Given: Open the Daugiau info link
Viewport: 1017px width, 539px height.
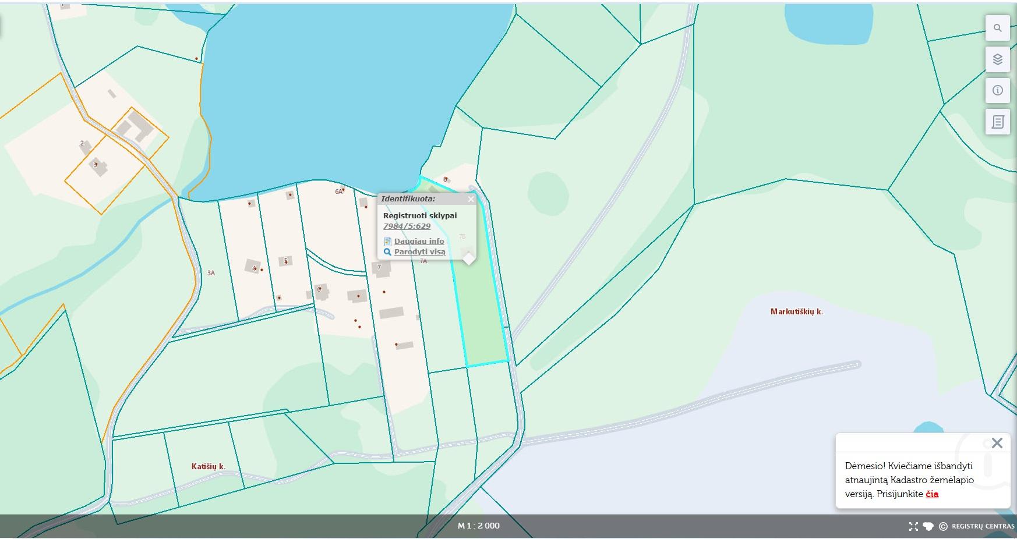Looking at the screenshot, I should (x=419, y=241).
